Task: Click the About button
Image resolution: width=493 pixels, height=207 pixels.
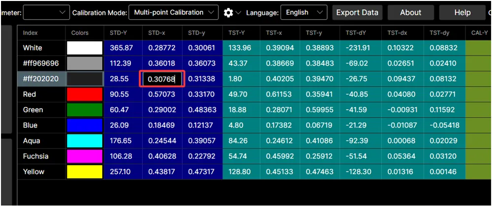Action: [410, 12]
